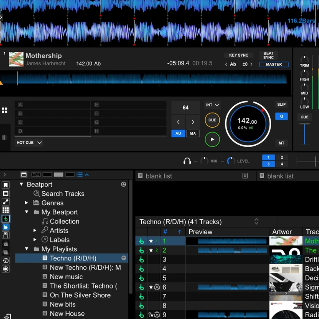Toggle the Q quantize button

coord(281,117)
